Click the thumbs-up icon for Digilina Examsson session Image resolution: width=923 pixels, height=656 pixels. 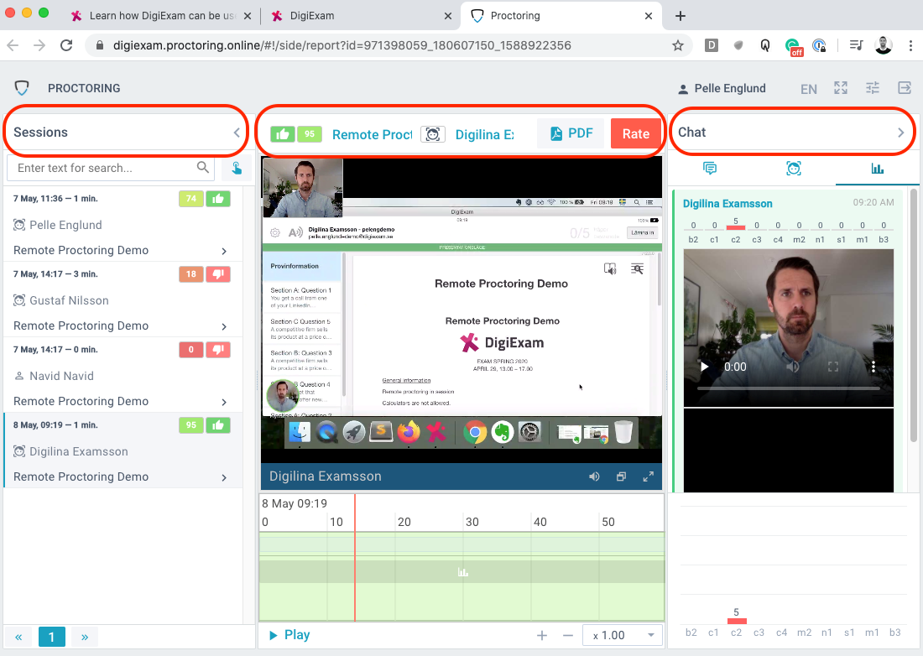[218, 425]
